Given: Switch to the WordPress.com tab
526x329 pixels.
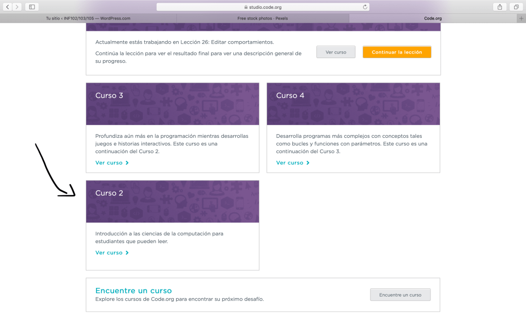Looking at the screenshot, I should coord(88,18).
